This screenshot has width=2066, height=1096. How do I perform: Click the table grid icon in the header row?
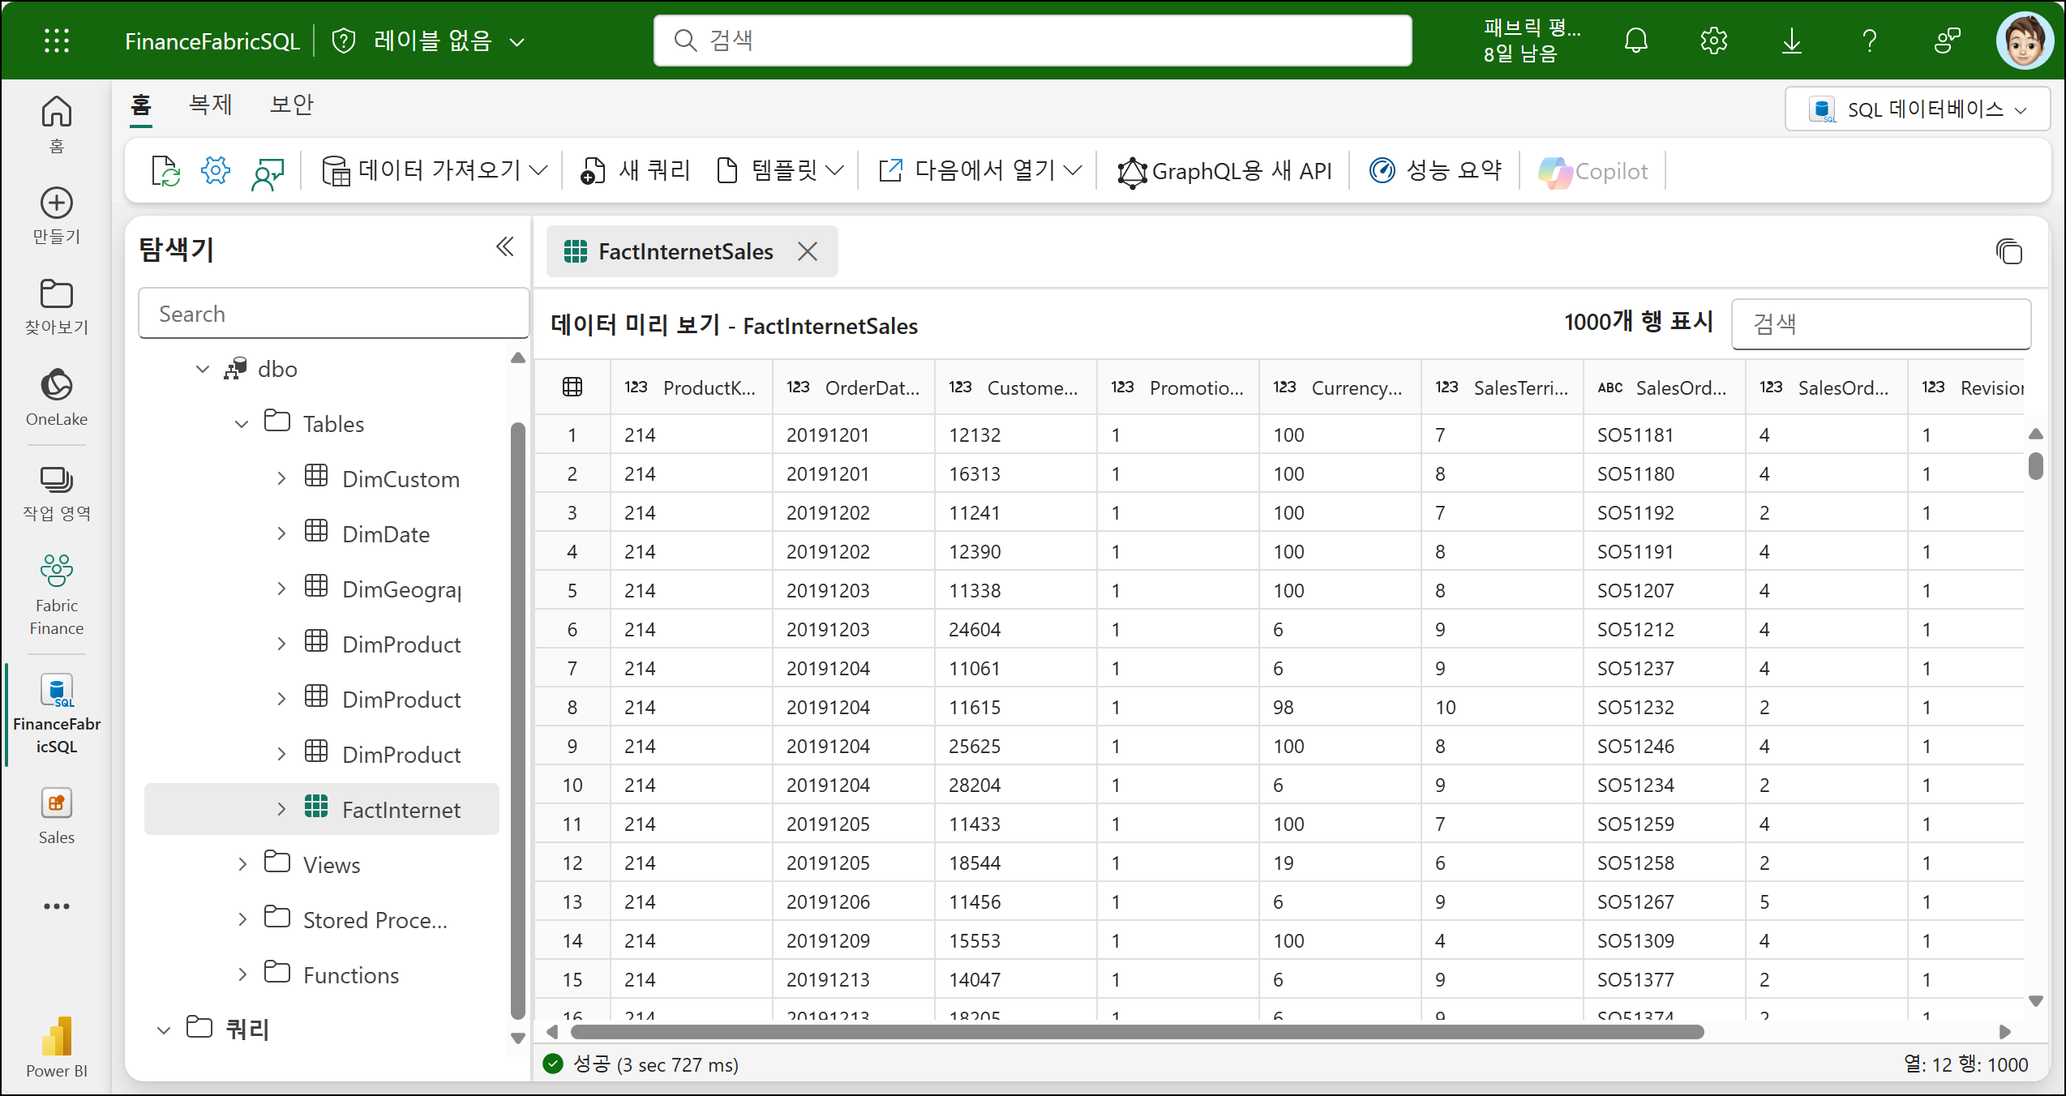[x=572, y=387]
